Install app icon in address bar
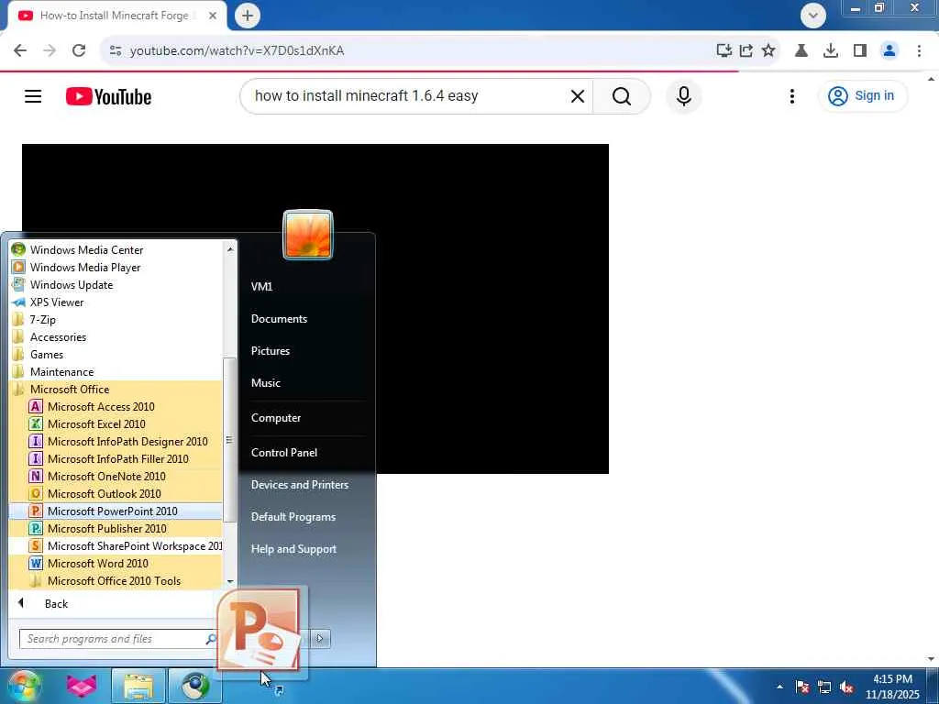This screenshot has height=704, width=939. (724, 50)
